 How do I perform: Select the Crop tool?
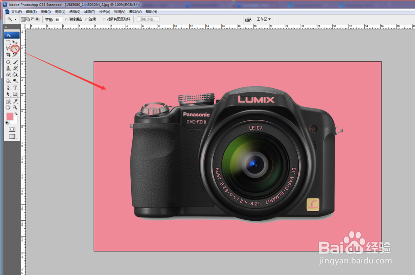pyautogui.click(x=8, y=55)
